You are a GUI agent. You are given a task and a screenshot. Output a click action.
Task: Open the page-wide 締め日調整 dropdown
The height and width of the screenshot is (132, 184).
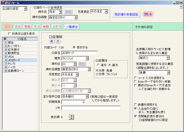coord(76,17)
